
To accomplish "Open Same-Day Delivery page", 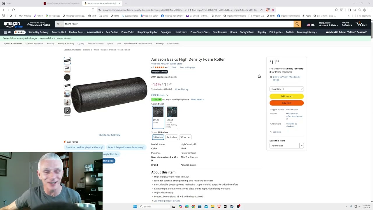I will click(x=38, y=32).
